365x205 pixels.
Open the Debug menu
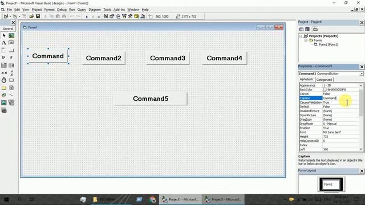(62, 10)
